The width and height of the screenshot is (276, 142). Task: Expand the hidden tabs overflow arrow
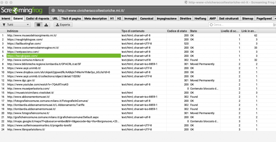tap(274, 18)
